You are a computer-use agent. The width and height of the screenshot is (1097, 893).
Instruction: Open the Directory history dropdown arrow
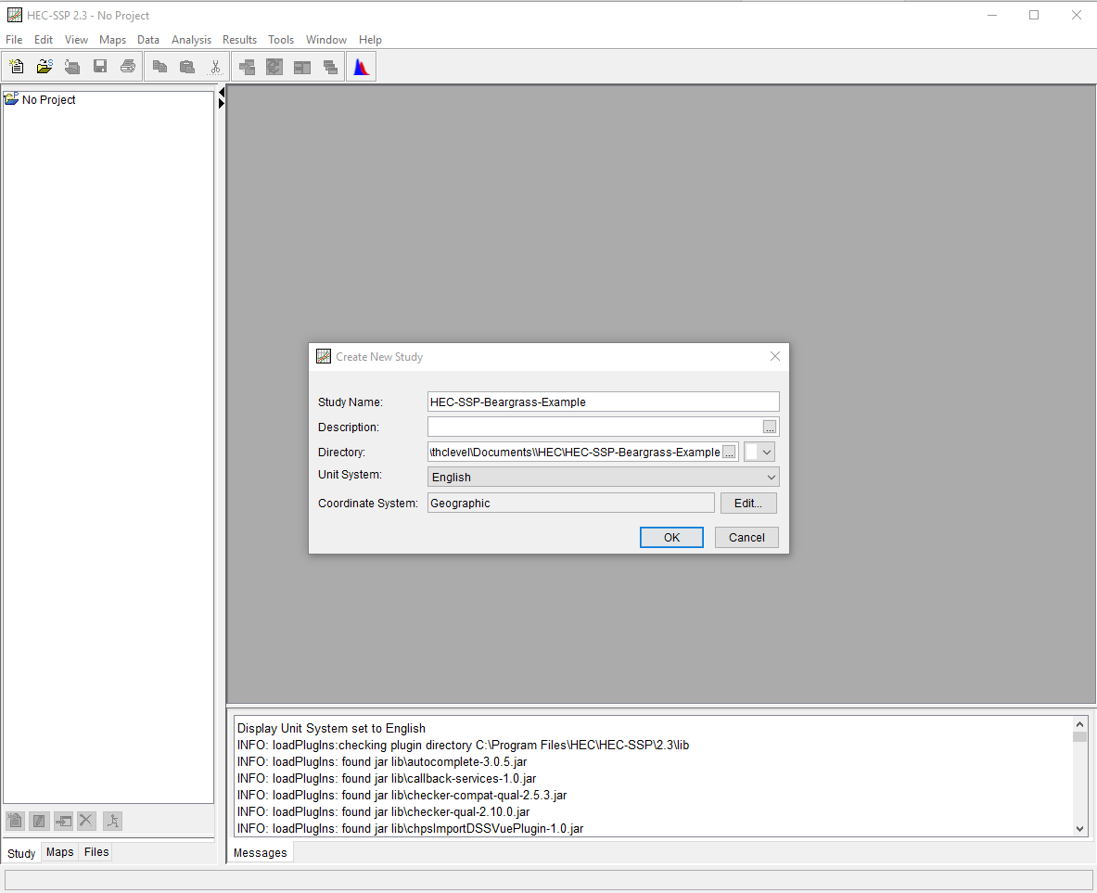[x=767, y=453]
